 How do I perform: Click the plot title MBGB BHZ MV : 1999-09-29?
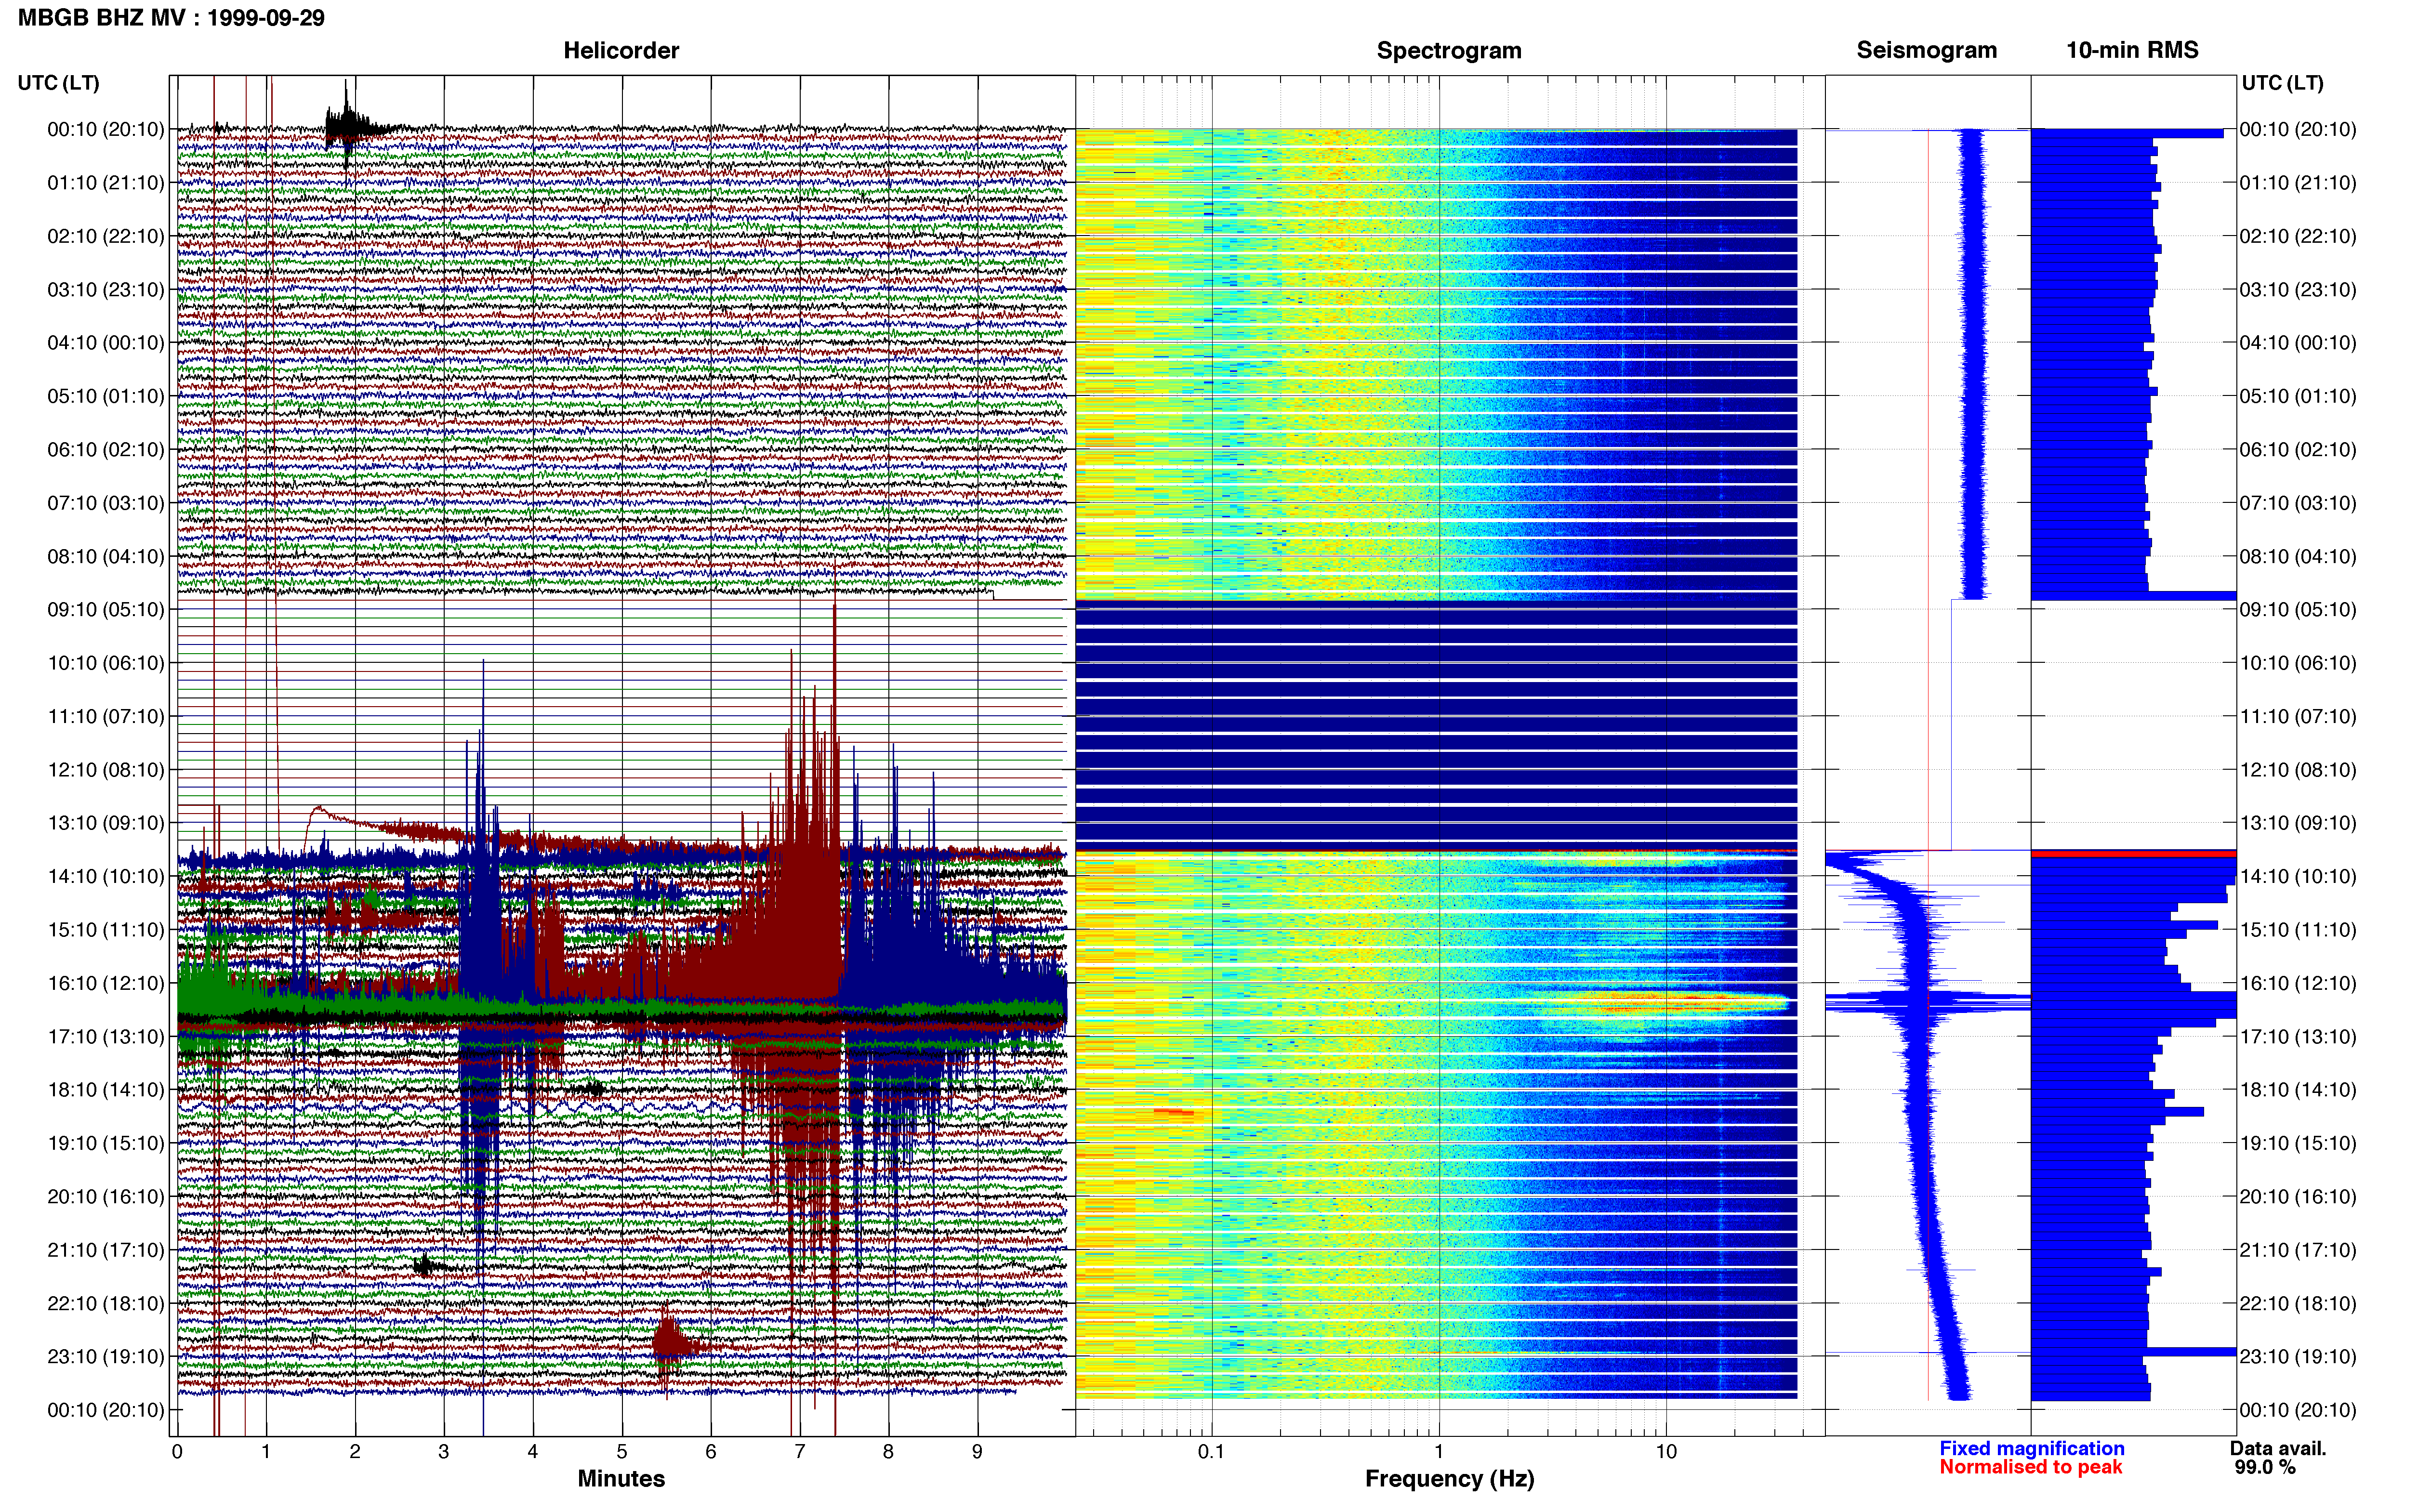[171, 18]
